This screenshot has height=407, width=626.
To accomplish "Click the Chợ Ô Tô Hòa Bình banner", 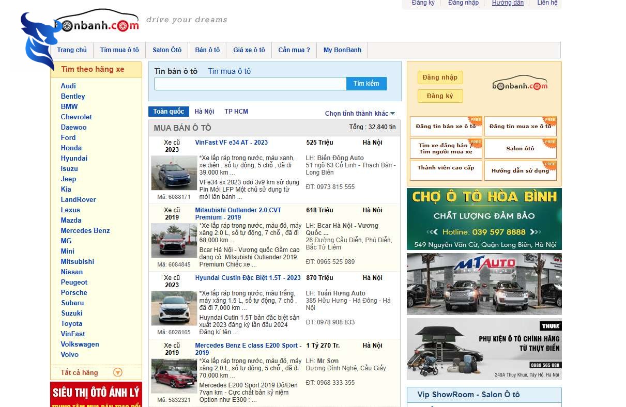I will [x=484, y=219].
